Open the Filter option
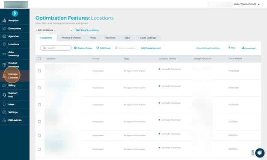The height and width of the screenshot is (160, 267). 232,48
